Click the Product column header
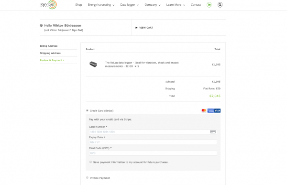This screenshot has height=185, width=287. 90,49
